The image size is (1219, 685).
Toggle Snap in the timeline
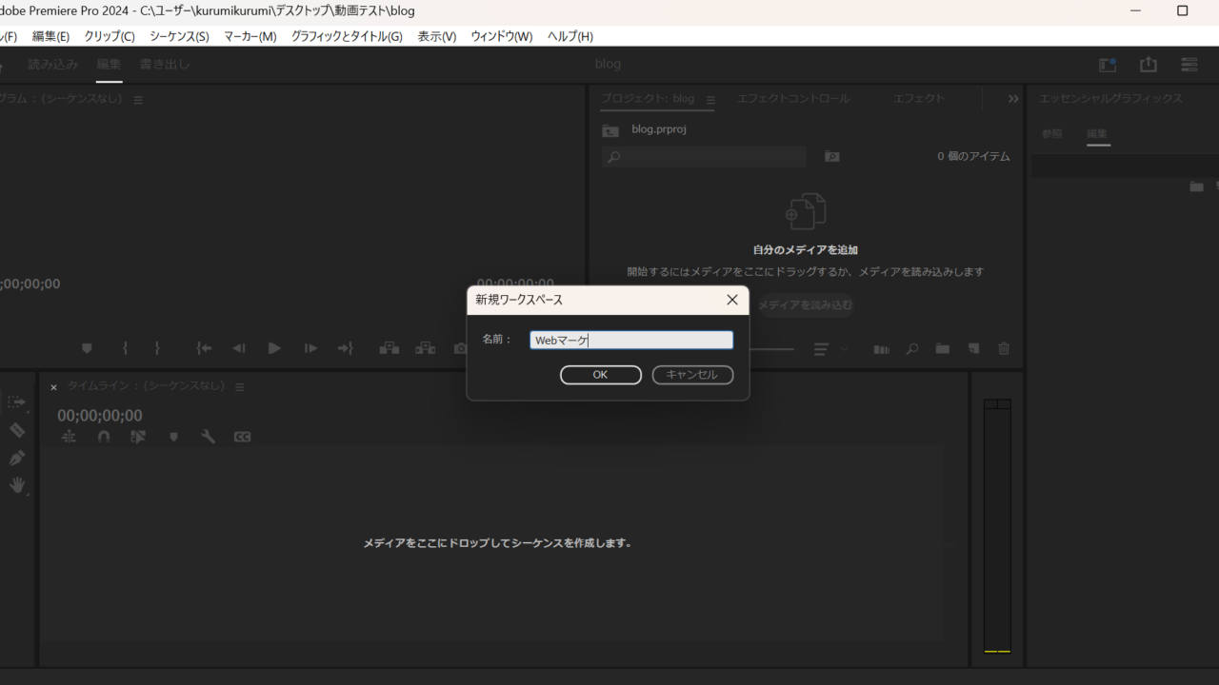click(x=104, y=437)
